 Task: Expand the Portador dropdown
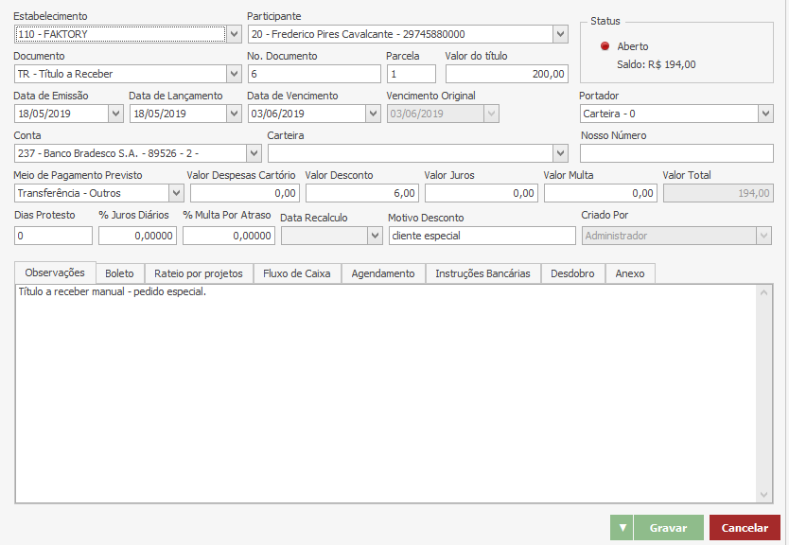765,114
